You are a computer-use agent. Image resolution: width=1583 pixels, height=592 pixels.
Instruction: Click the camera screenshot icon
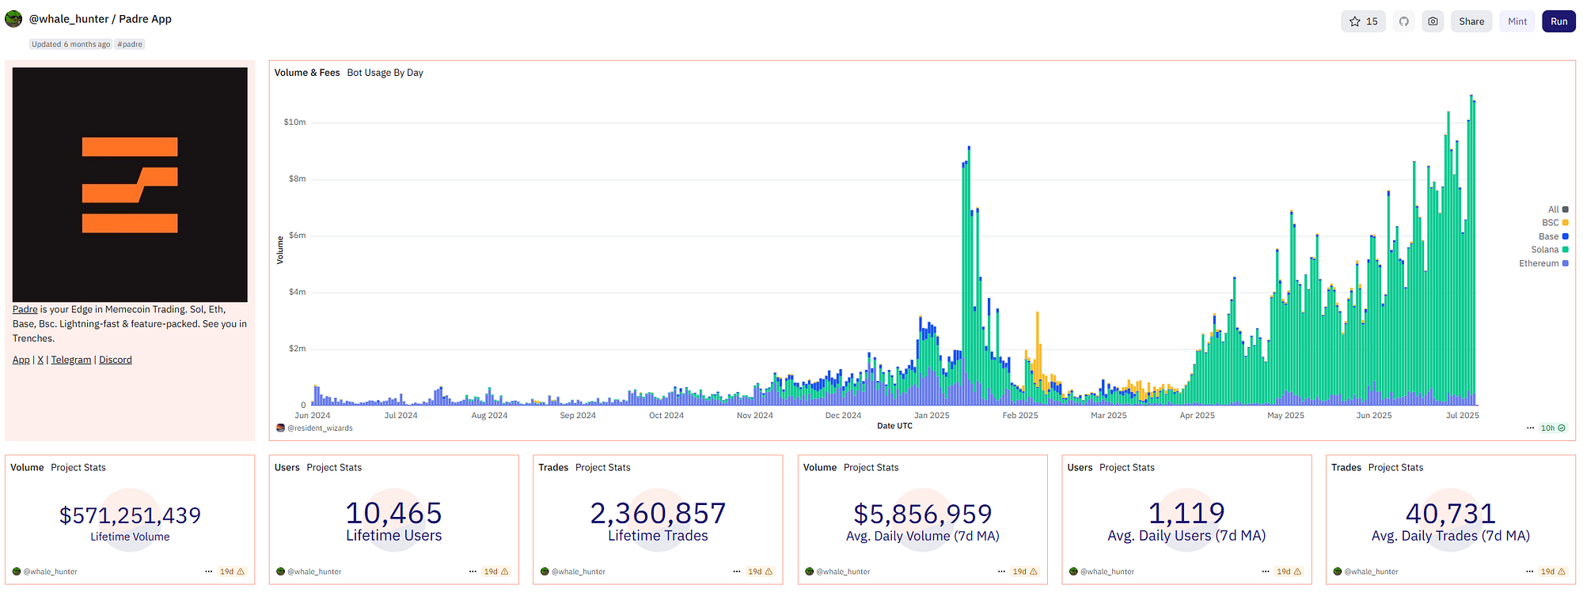click(x=1433, y=21)
